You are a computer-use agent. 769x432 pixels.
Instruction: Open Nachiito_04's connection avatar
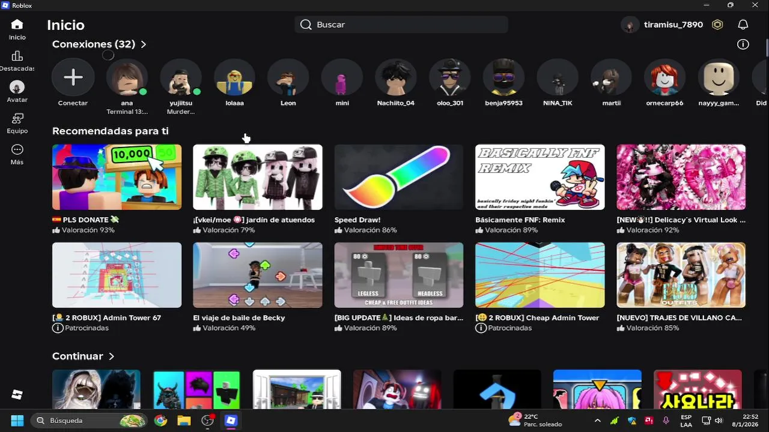(396, 77)
